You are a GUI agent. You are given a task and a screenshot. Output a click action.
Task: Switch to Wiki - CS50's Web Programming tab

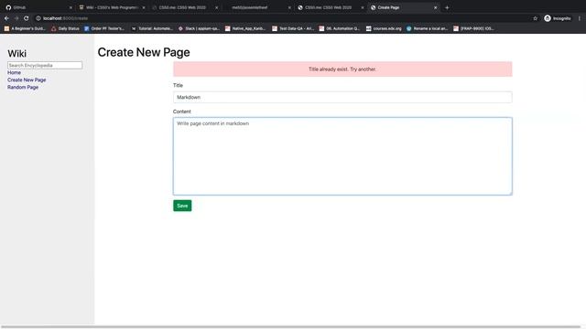point(112,7)
